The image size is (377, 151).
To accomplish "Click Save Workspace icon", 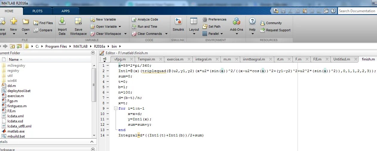I will tap(78, 21).
